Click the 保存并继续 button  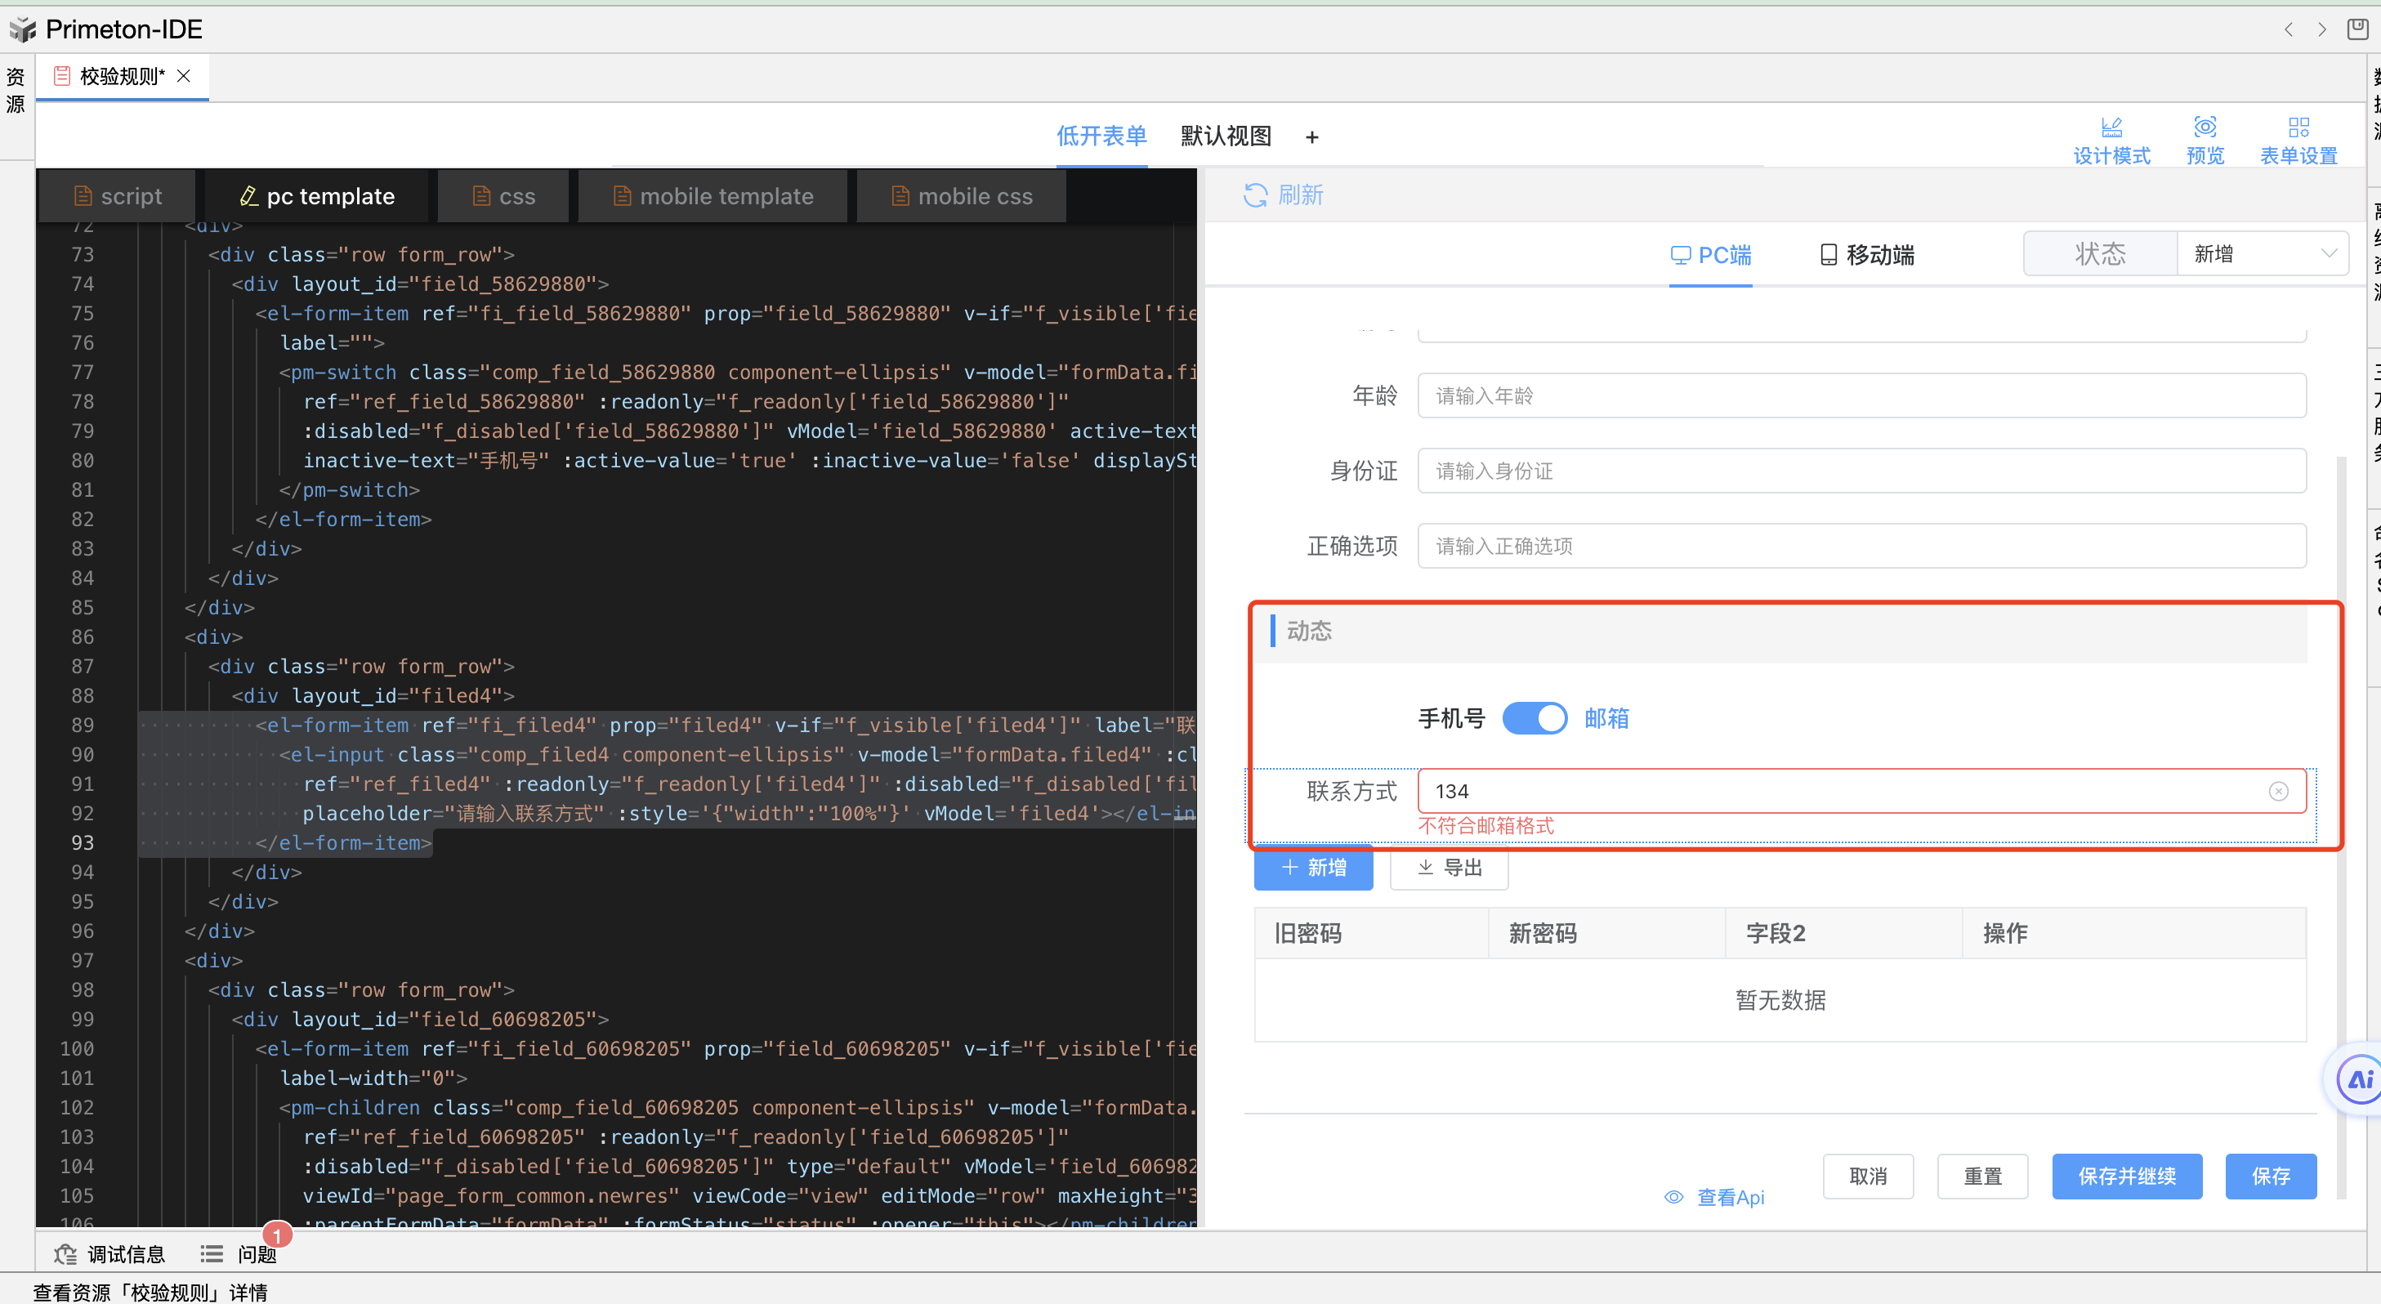point(2126,1176)
